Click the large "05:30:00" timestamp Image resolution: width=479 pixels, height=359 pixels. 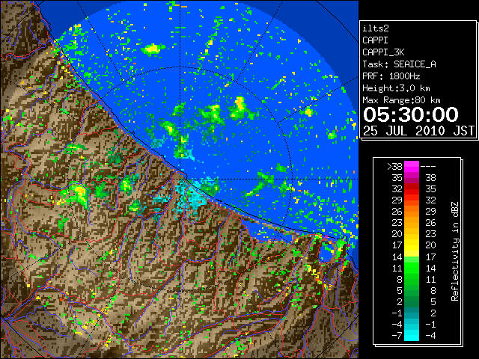[x=411, y=114]
